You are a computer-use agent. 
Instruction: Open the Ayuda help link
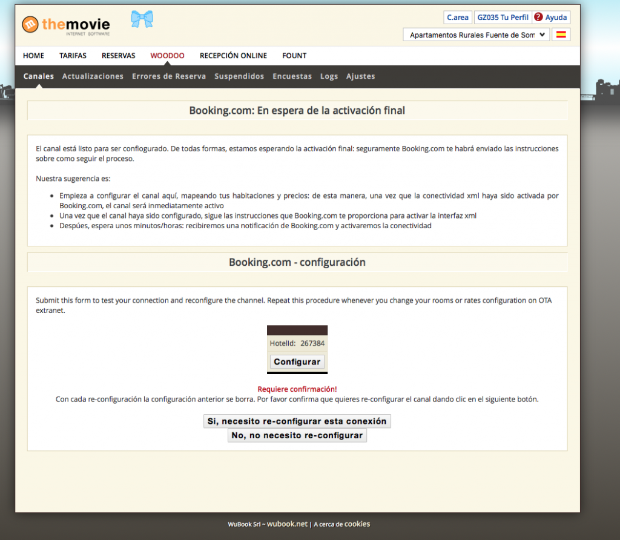coord(556,18)
